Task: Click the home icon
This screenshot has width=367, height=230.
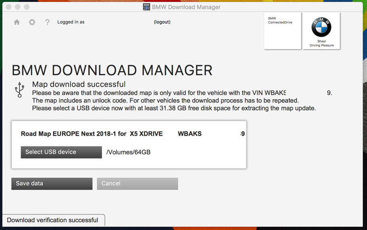Action: pyautogui.click(x=17, y=22)
